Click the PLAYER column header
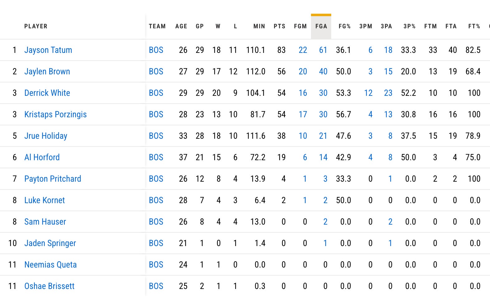Screen dimensions: 490x298 [36, 26]
